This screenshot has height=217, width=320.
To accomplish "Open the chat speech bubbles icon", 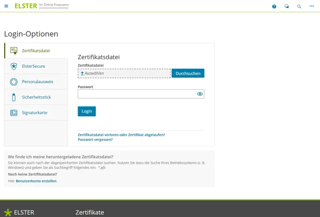I will click(287, 6).
